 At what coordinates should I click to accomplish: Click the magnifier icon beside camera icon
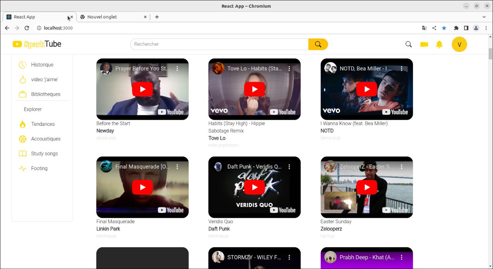(409, 44)
